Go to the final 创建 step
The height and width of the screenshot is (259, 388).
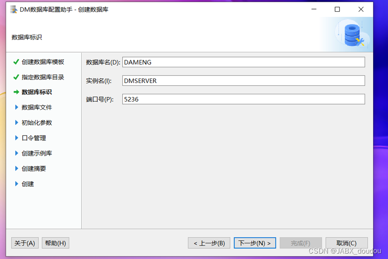[x=28, y=184]
